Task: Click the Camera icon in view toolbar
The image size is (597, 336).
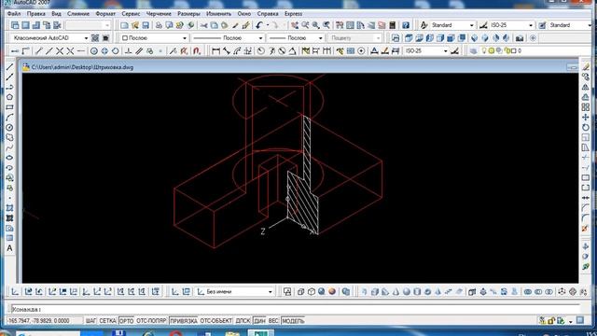Action: [520, 38]
